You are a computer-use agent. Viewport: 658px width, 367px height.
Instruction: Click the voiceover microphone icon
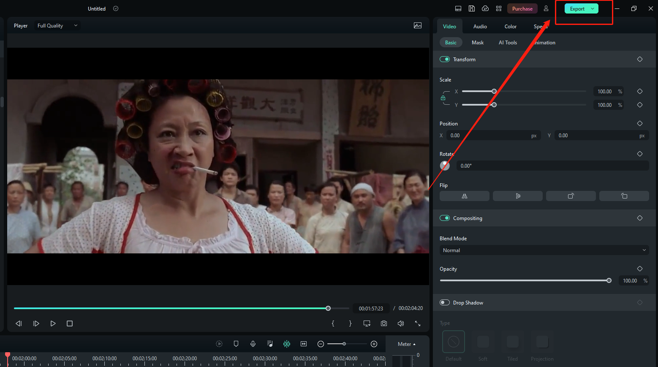point(253,344)
